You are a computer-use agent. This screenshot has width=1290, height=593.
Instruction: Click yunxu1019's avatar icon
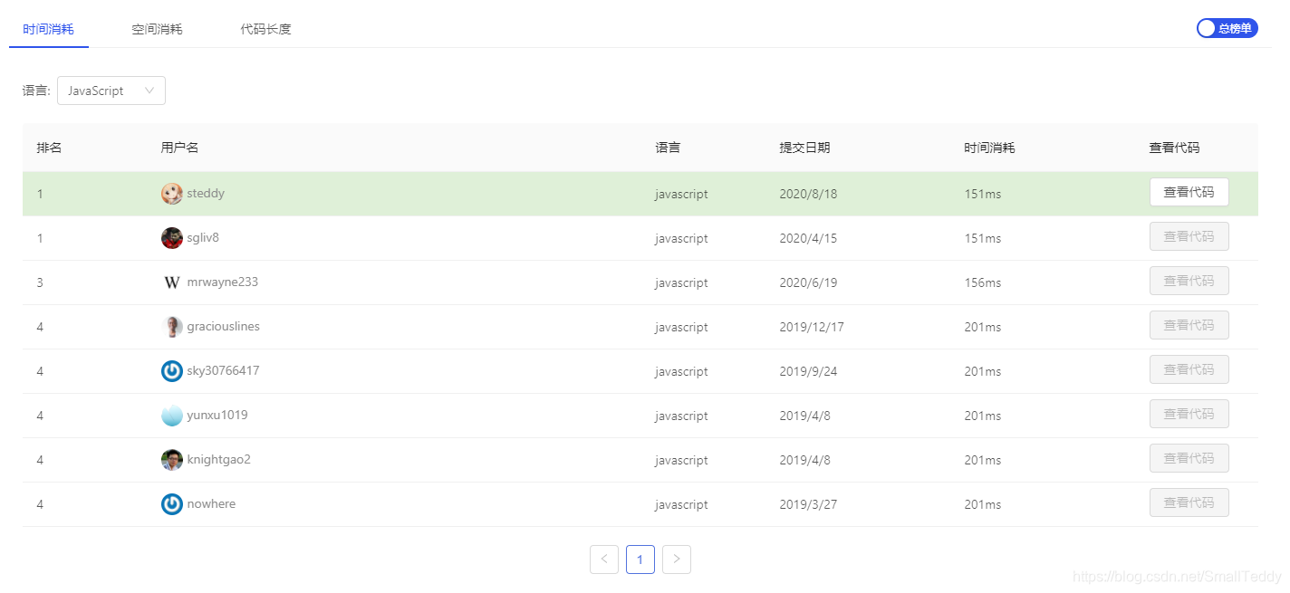[171, 415]
